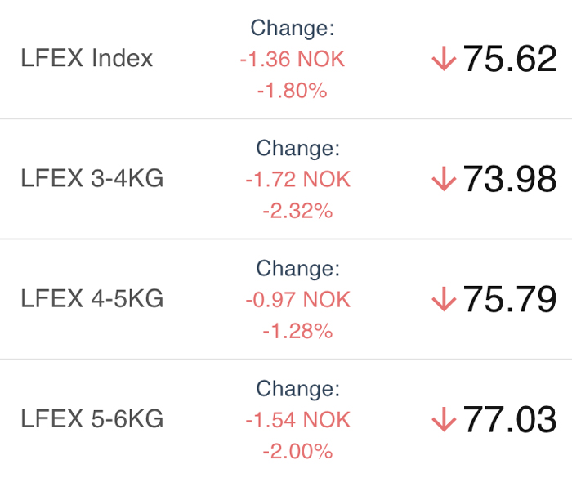Click the LFEX 5-6KG down arrow icon
The width and height of the screenshot is (572, 478).
pyautogui.click(x=444, y=419)
